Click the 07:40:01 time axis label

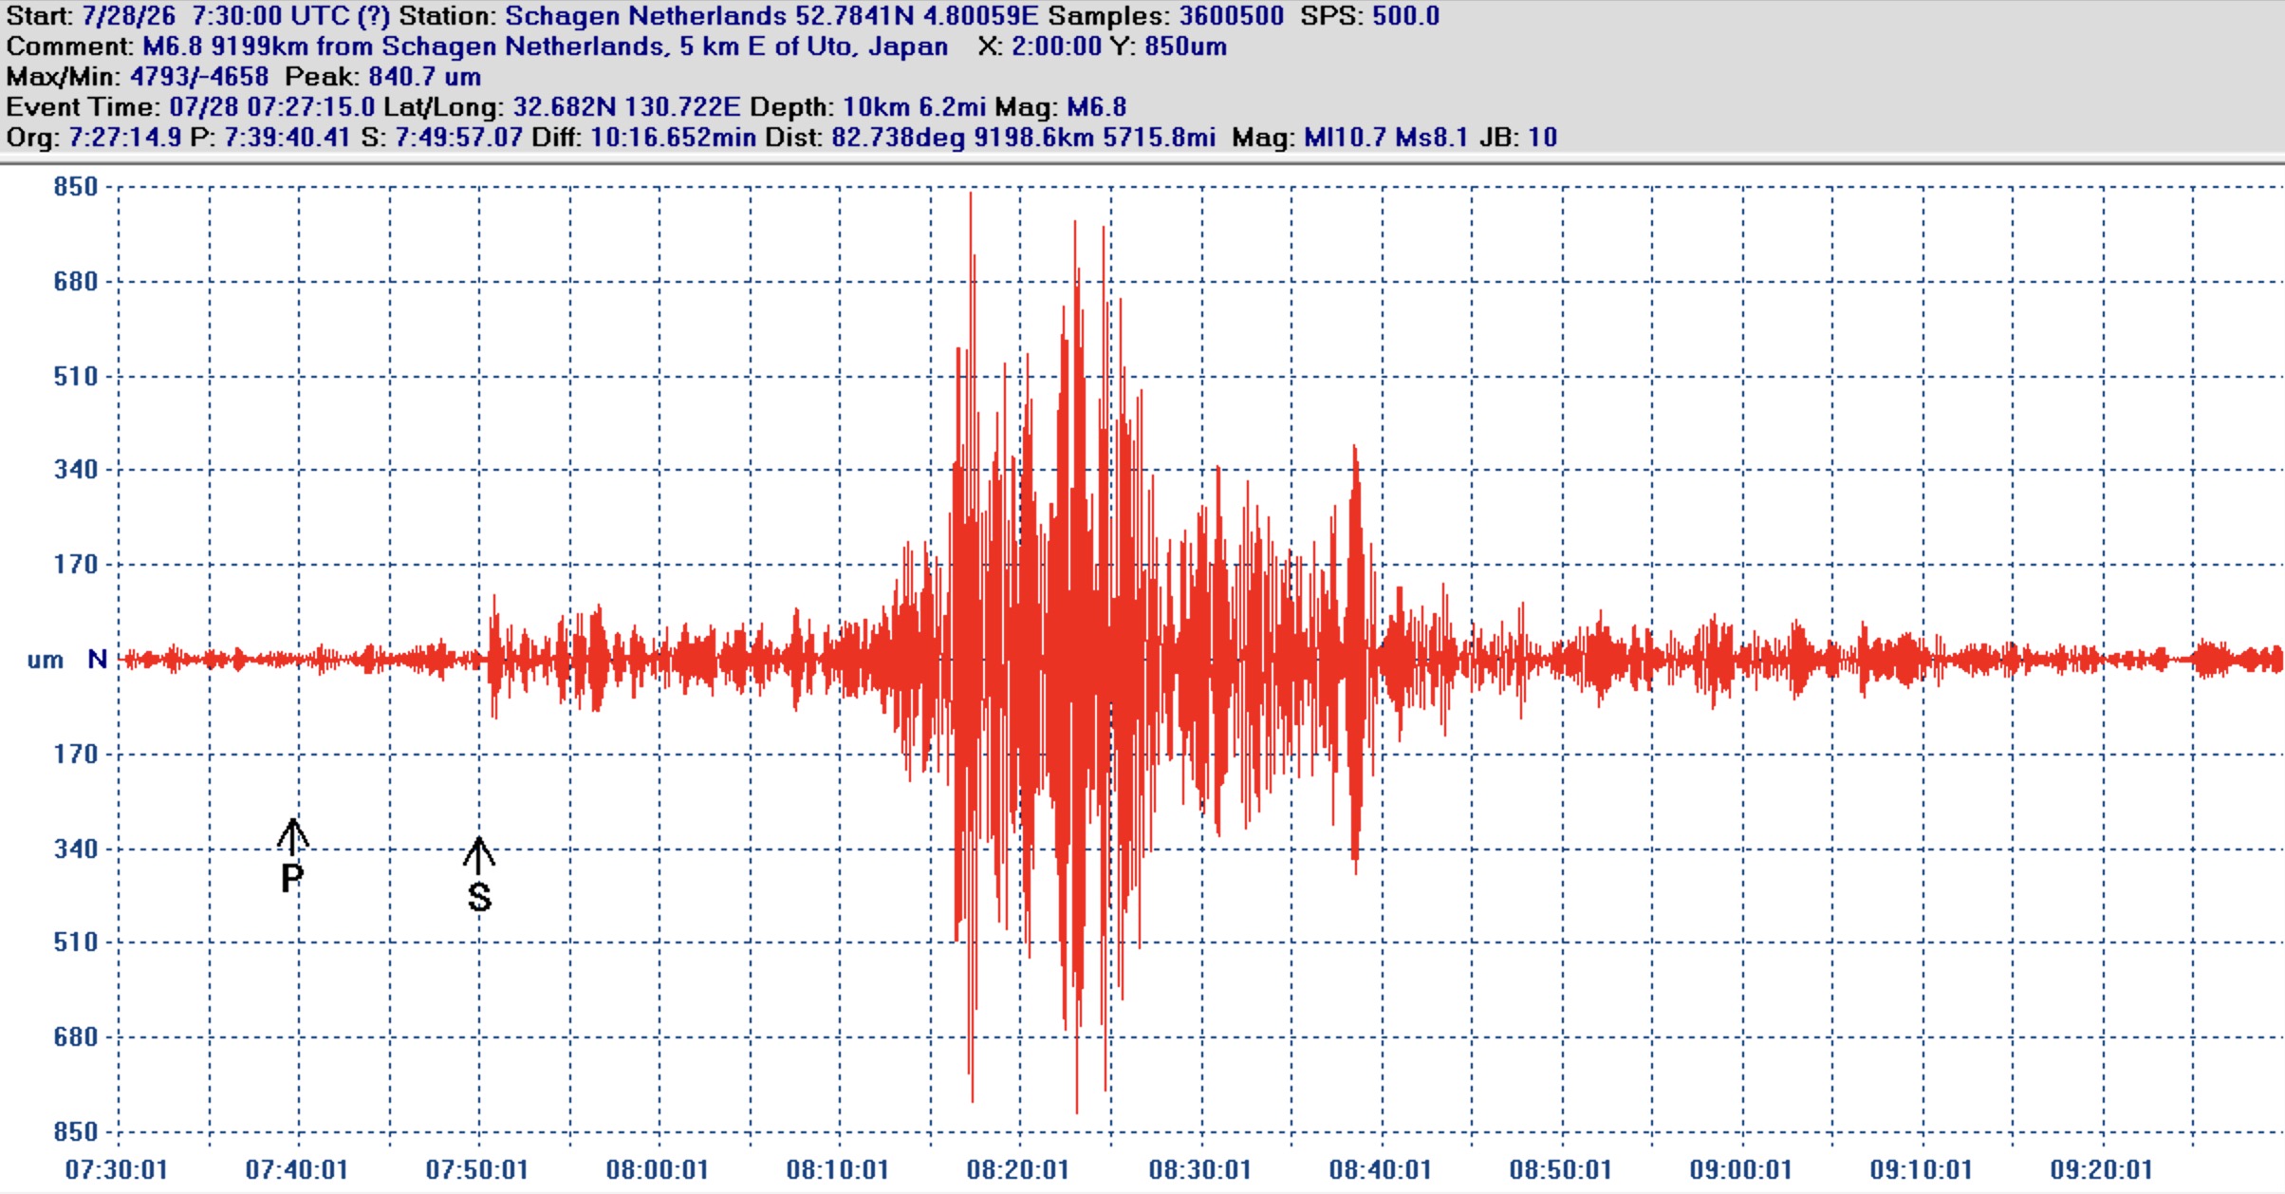click(296, 1169)
